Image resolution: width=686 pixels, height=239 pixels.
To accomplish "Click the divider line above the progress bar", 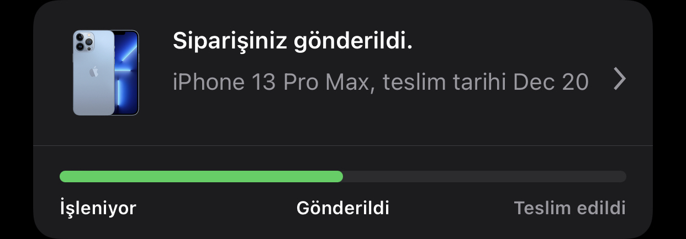I will point(343,145).
